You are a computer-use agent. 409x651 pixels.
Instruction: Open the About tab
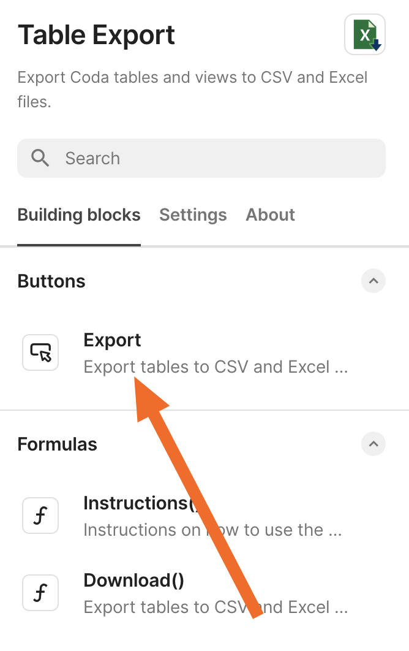270,215
